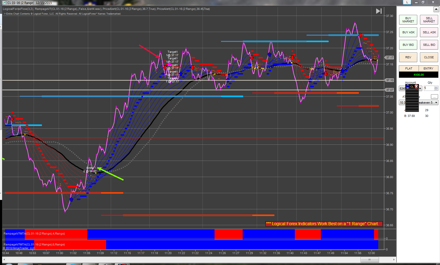Minimize the chart window
The image size is (440, 265).
click(x=416, y=2)
